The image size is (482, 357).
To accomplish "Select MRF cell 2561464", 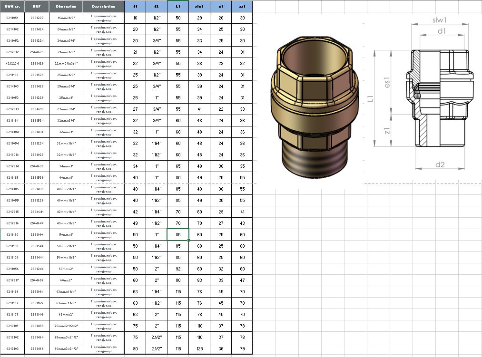I will tap(37, 338).
